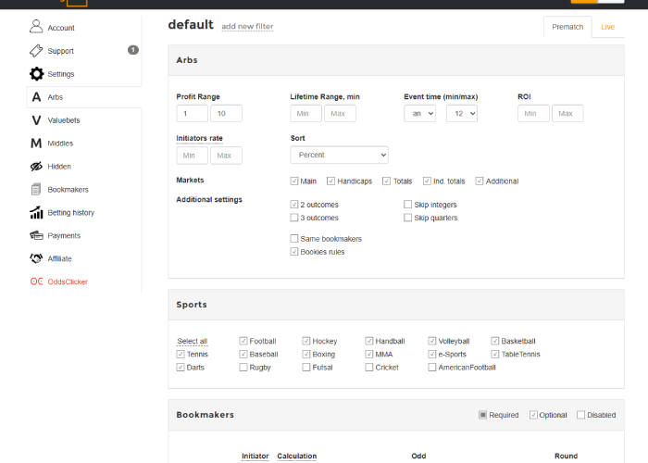
Task: Click the Initiators rate Max field
Action: pos(226,156)
